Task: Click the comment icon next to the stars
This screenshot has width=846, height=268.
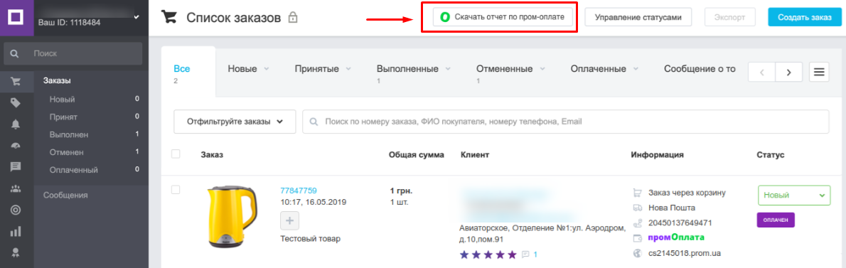Action: coord(526,254)
